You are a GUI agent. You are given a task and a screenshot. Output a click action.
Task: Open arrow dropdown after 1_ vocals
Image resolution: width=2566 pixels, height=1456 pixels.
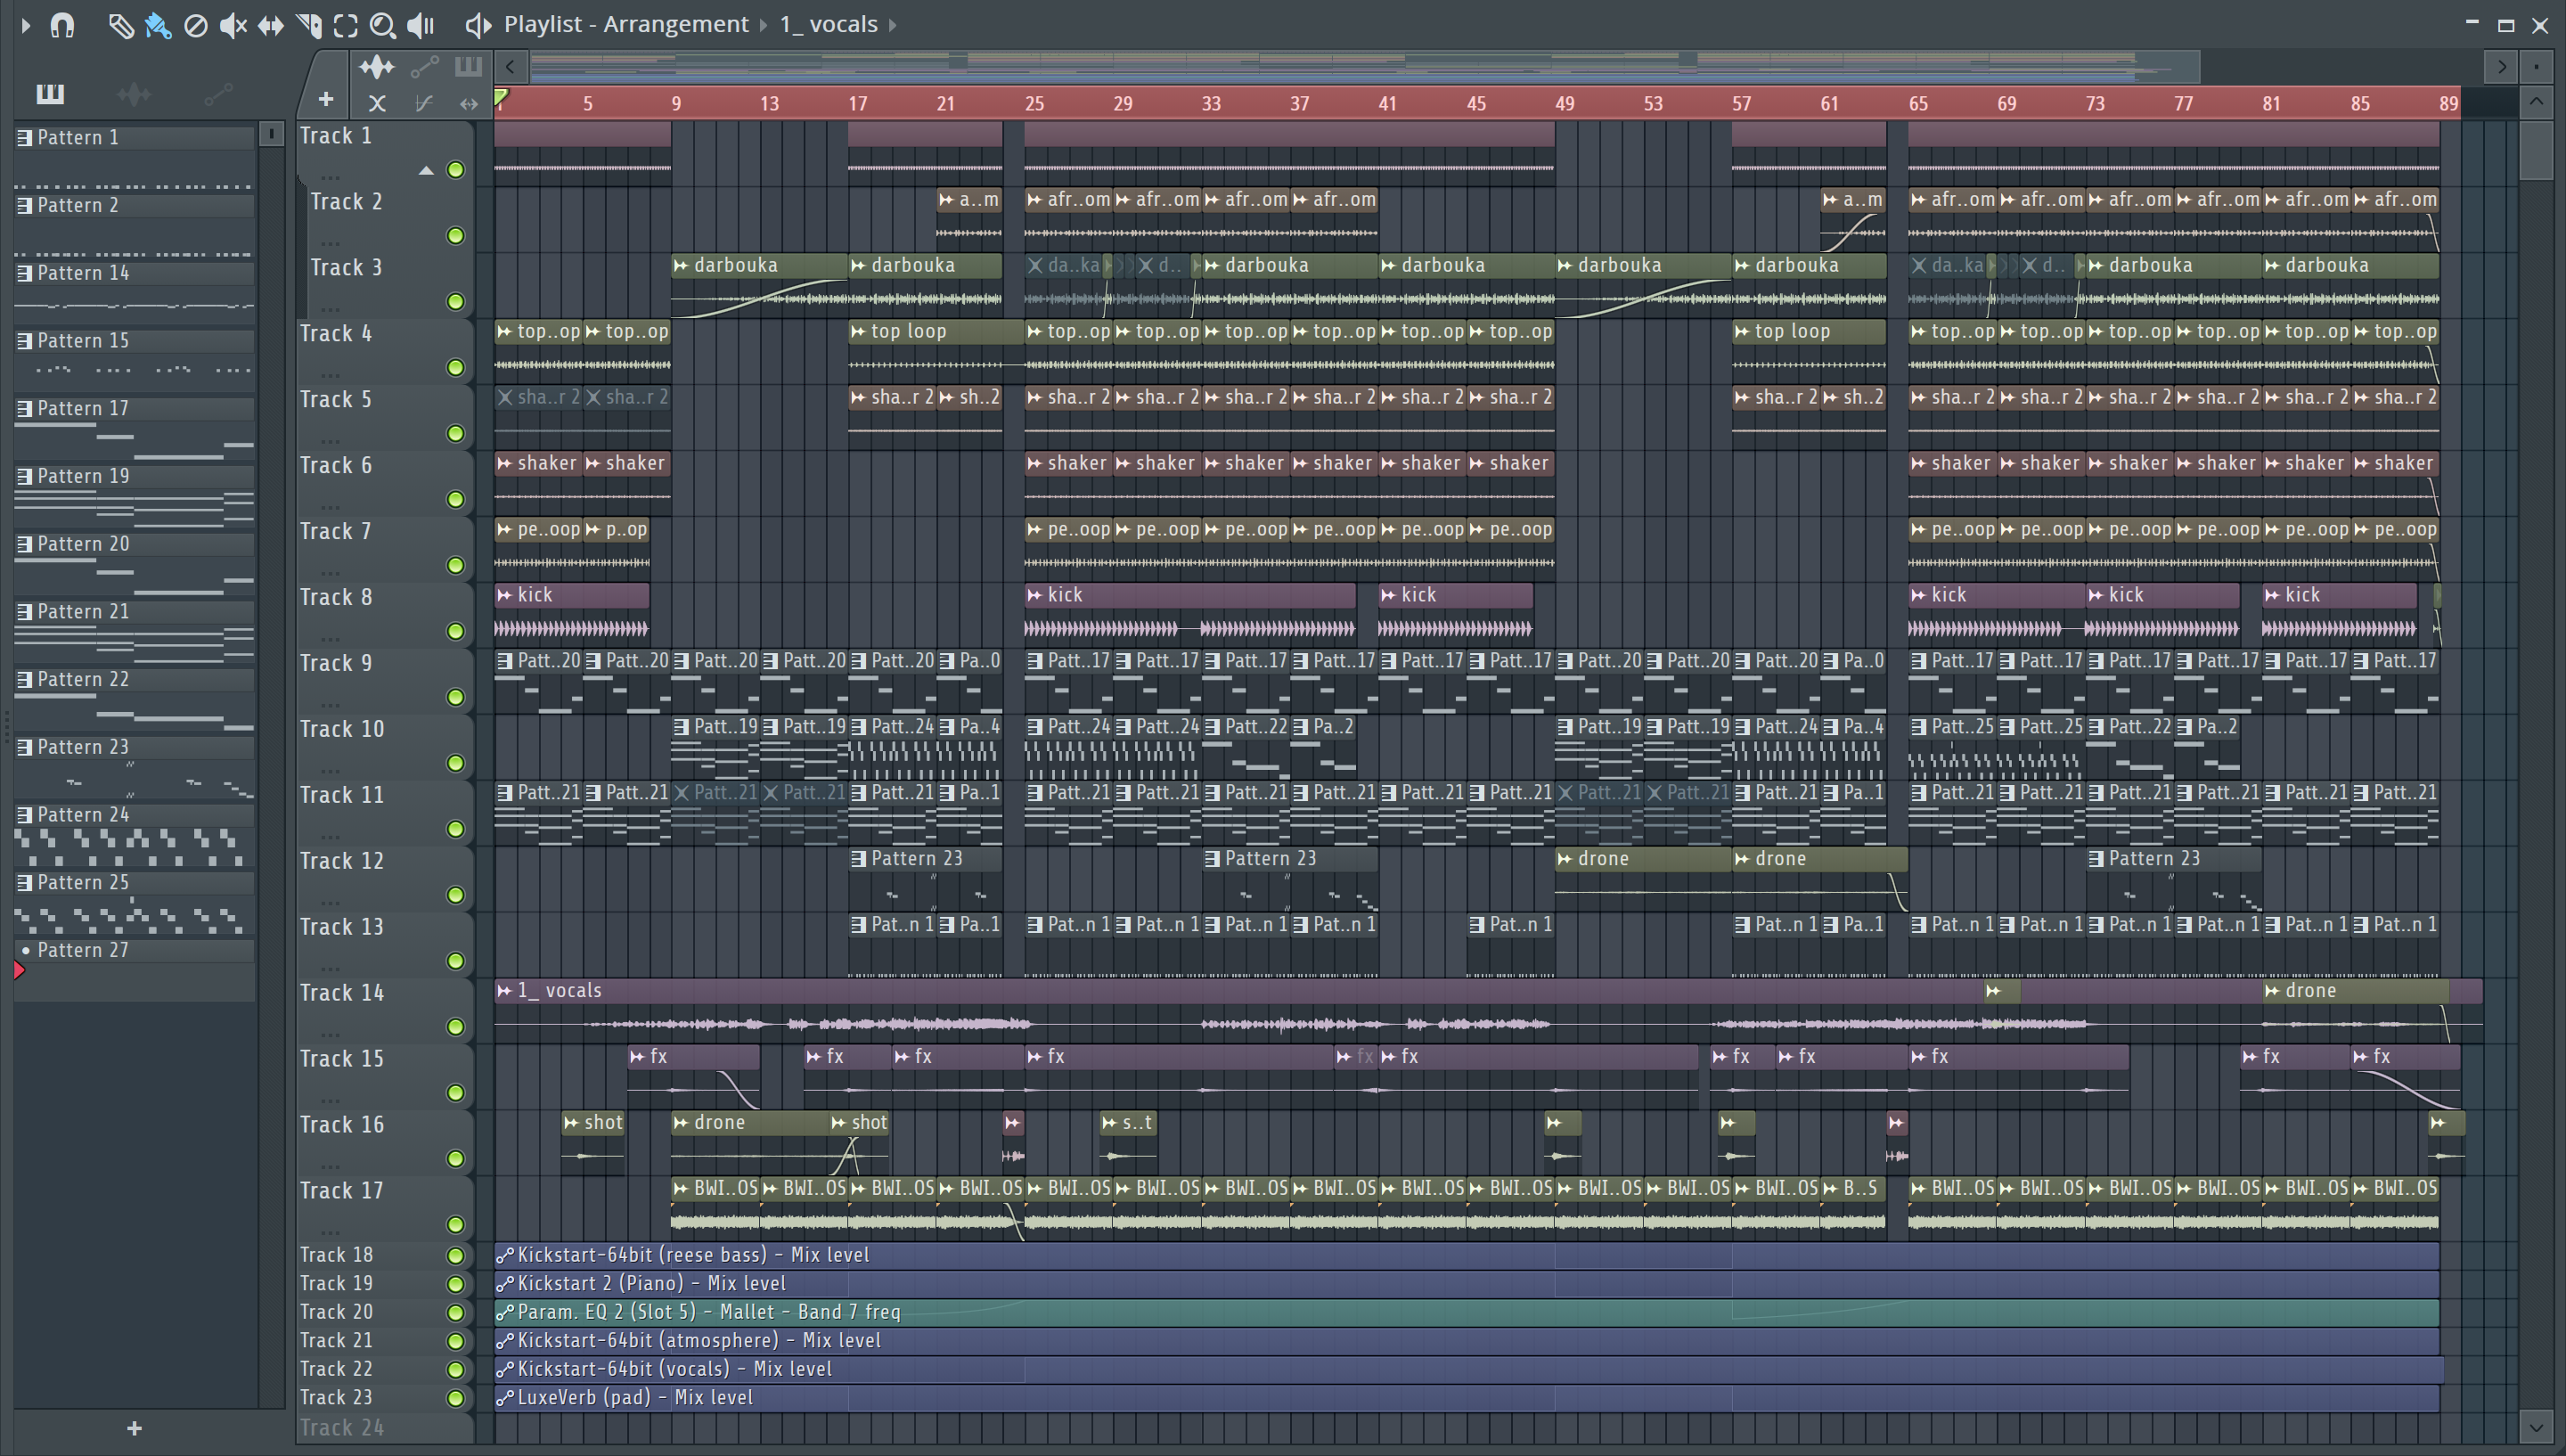point(893,25)
